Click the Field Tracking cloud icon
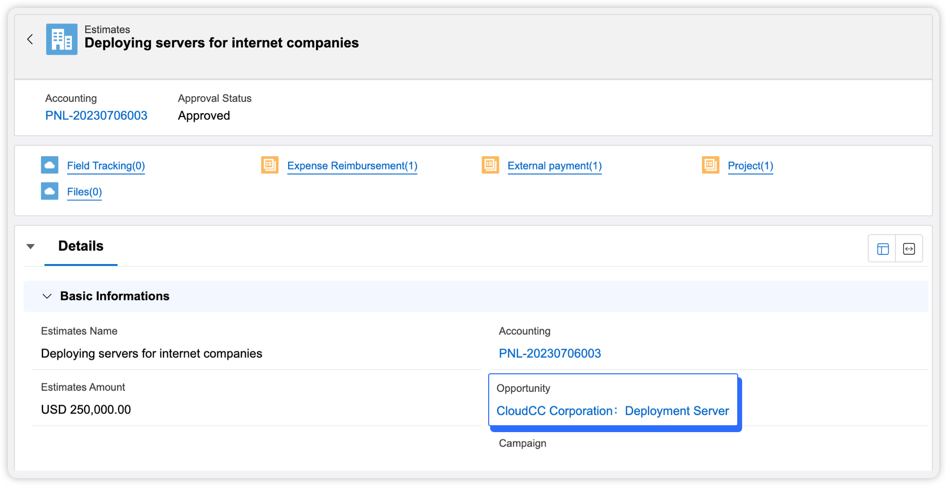Screen dimensions: 947x486 pyautogui.click(x=50, y=165)
